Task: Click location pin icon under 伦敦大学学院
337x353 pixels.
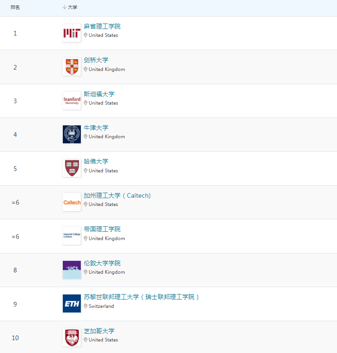Action: 85,272
